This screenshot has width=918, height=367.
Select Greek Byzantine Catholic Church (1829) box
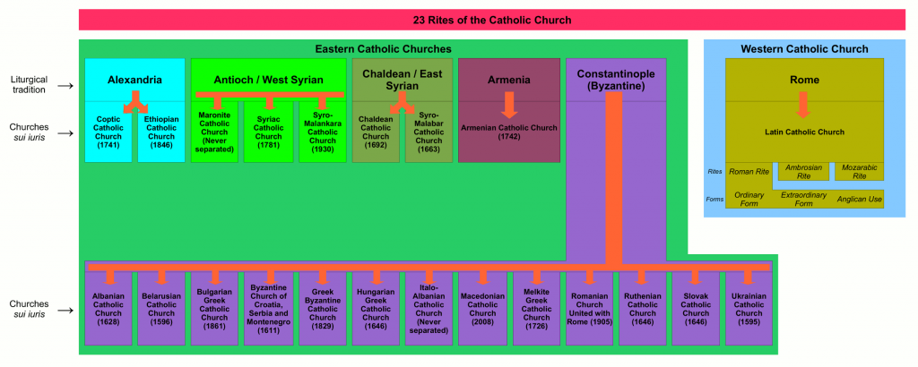(322, 309)
